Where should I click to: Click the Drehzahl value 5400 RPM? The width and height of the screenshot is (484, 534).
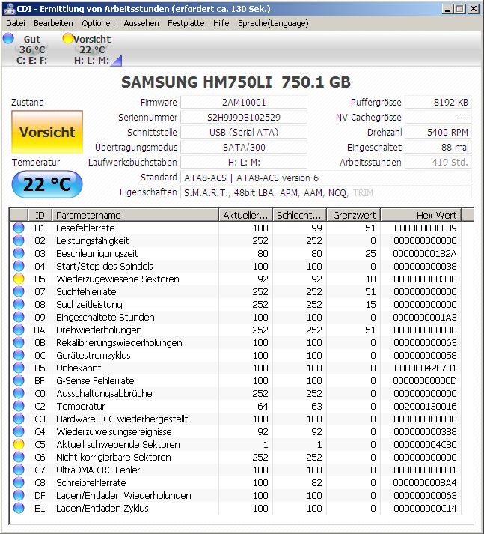pos(438,132)
